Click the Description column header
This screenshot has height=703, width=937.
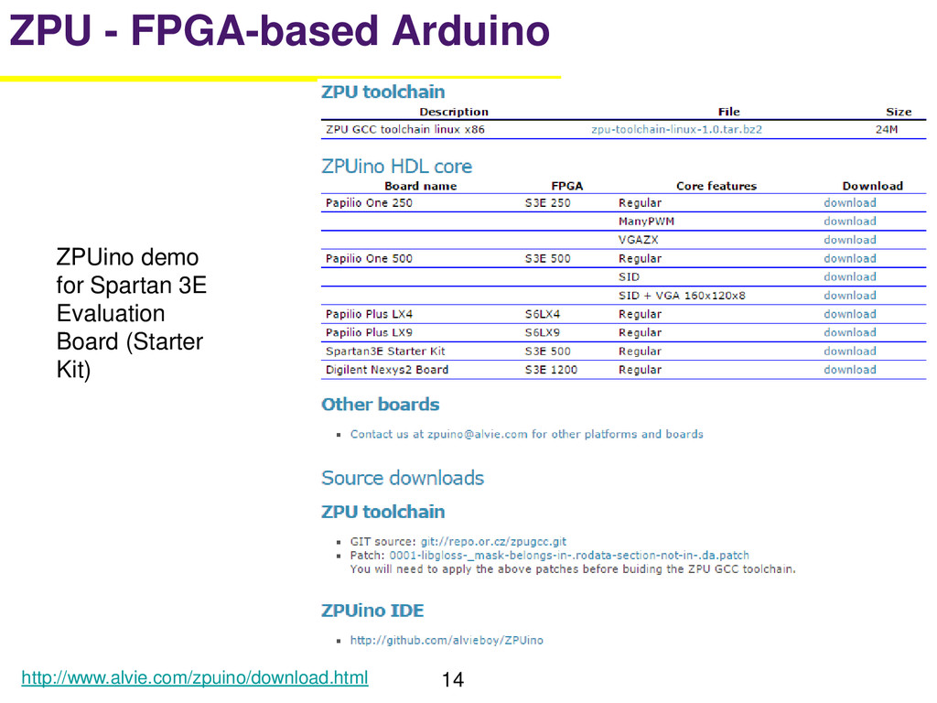(454, 112)
